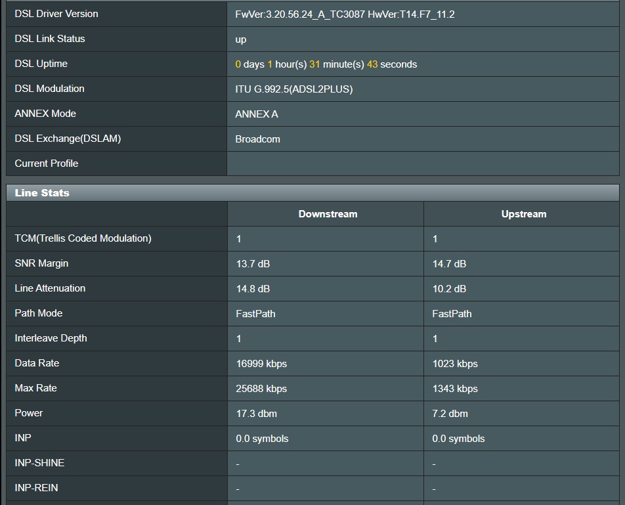Select downstream data rate 16999 kbps
Screen dimensions: 625x505
(x=261, y=364)
